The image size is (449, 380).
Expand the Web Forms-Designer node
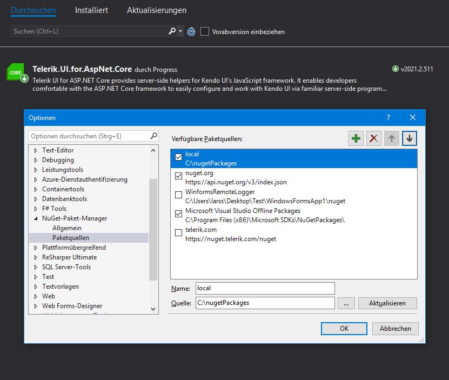(36, 306)
